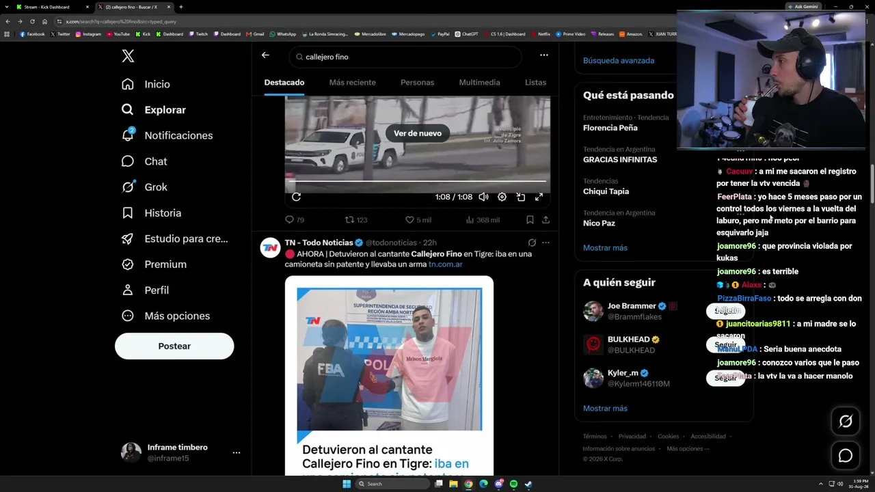
Task: Click the X logo in the sidebar
Action: [x=128, y=56]
